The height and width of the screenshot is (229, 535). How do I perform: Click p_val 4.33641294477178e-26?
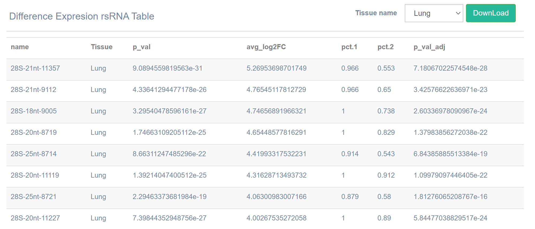pyautogui.click(x=170, y=90)
